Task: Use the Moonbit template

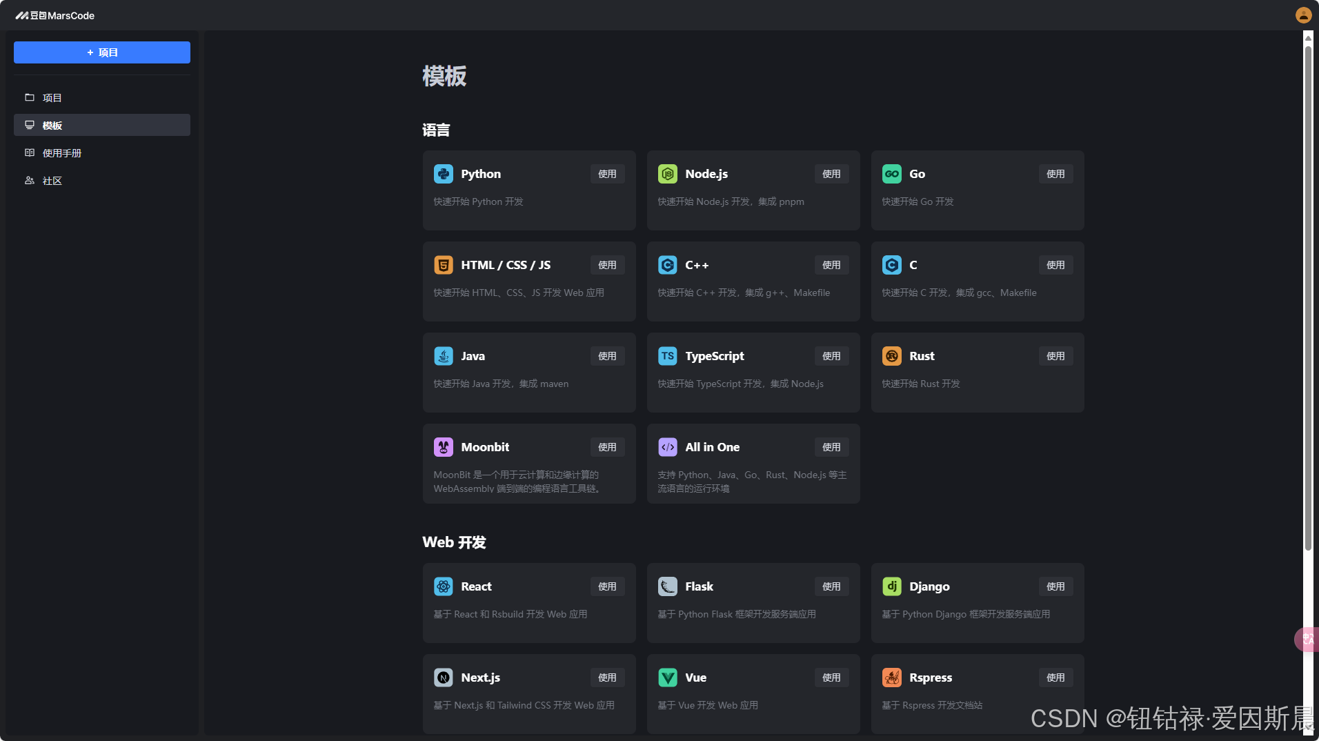Action: [x=607, y=447]
